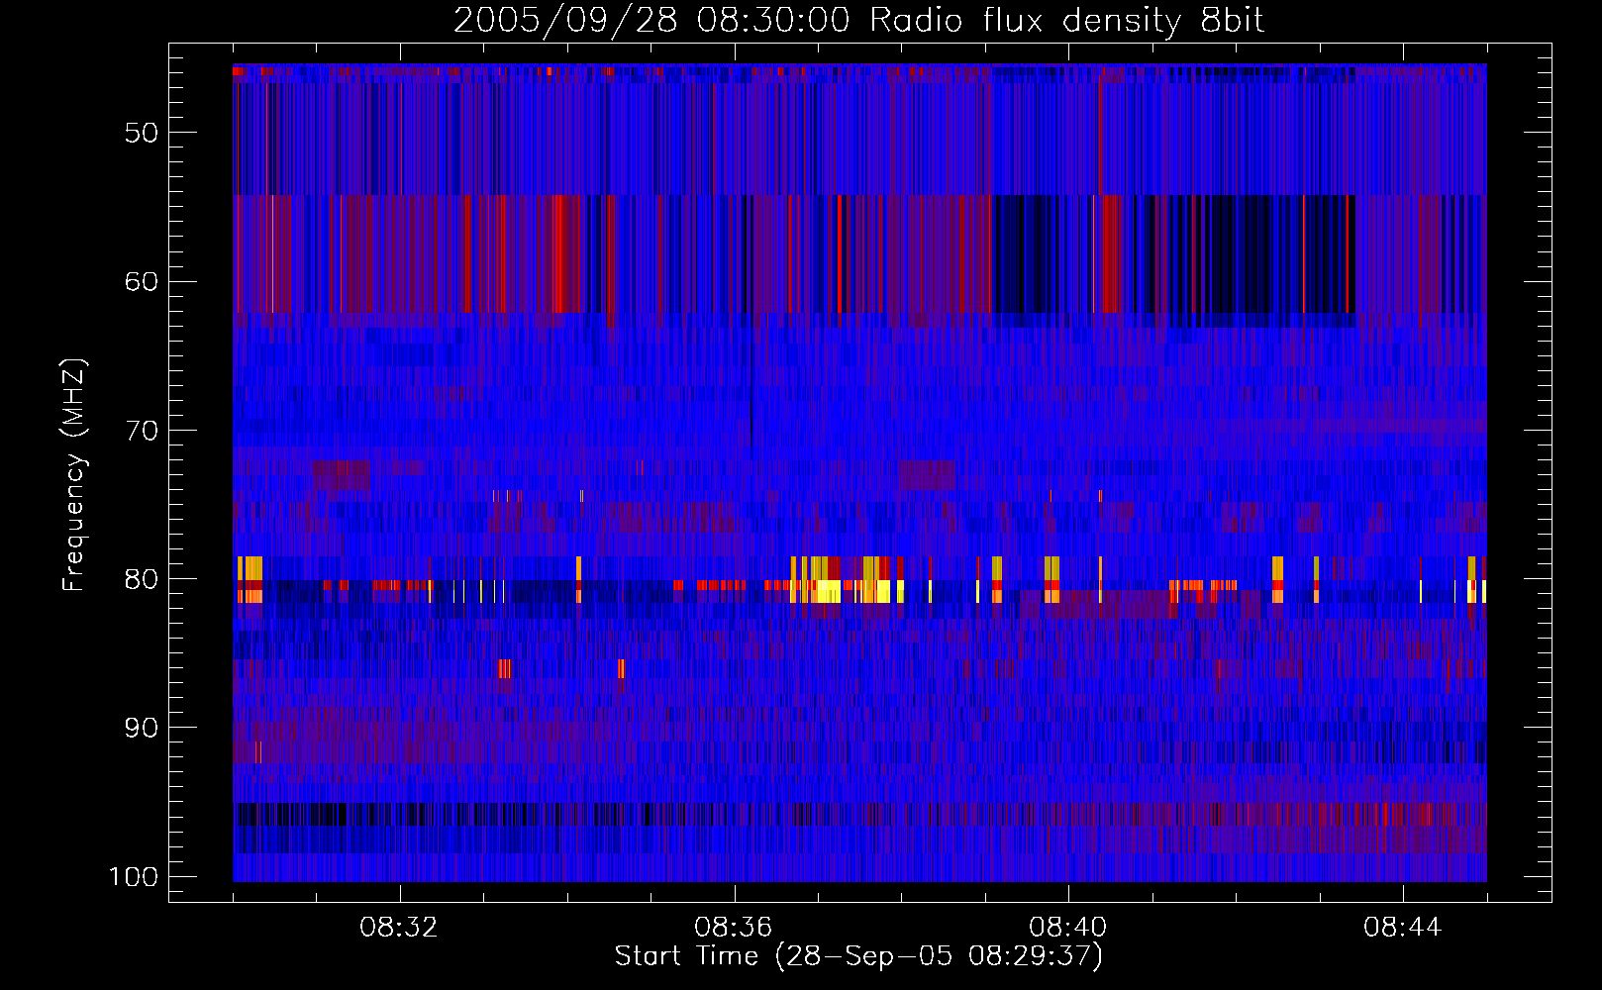Click the 80 frequency tick label
This screenshot has width=1602, height=990.
(142, 579)
